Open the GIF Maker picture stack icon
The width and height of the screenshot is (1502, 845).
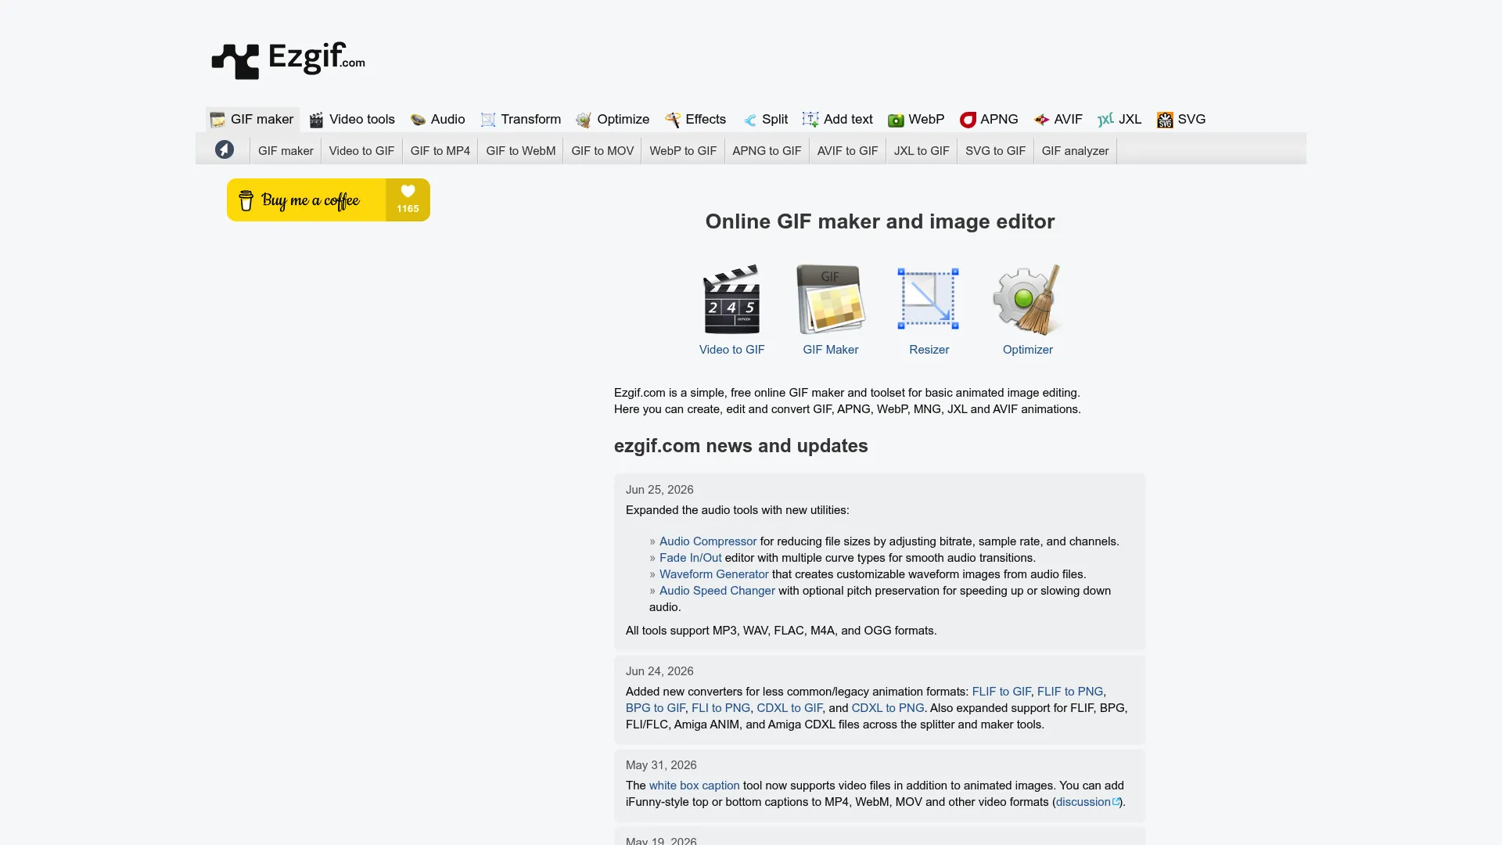pyautogui.click(x=831, y=299)
